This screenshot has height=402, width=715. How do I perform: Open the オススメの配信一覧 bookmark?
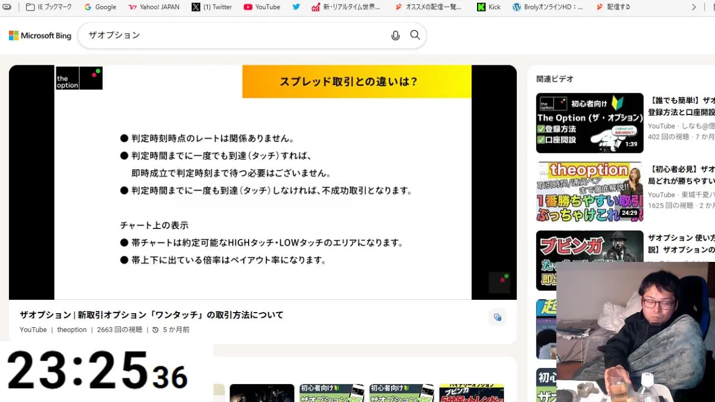(429, 7)
